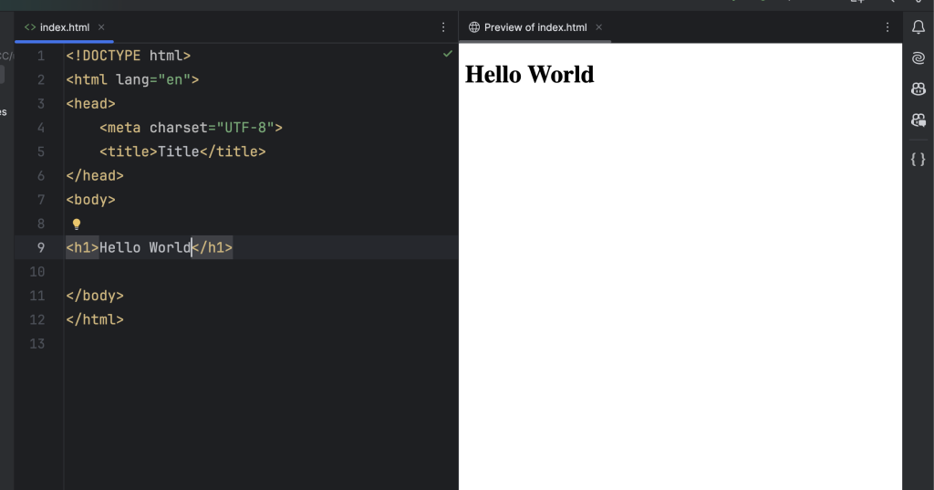The height and width of the screenshot is (490, 934).
Task: Open the GitHub Copilot Chat panel
Action: coord(918,120)
